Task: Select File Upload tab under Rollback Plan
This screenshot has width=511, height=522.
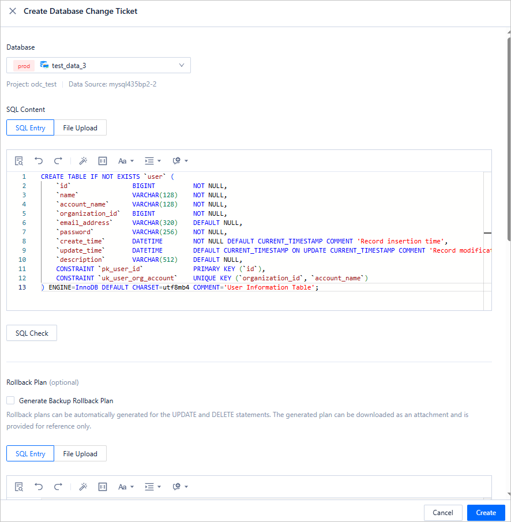Action: click(80, 454)
